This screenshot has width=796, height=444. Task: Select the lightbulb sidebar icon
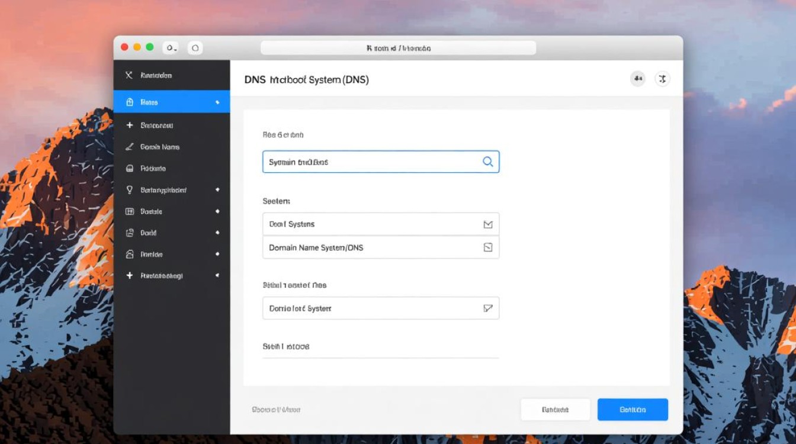point(129,189)
